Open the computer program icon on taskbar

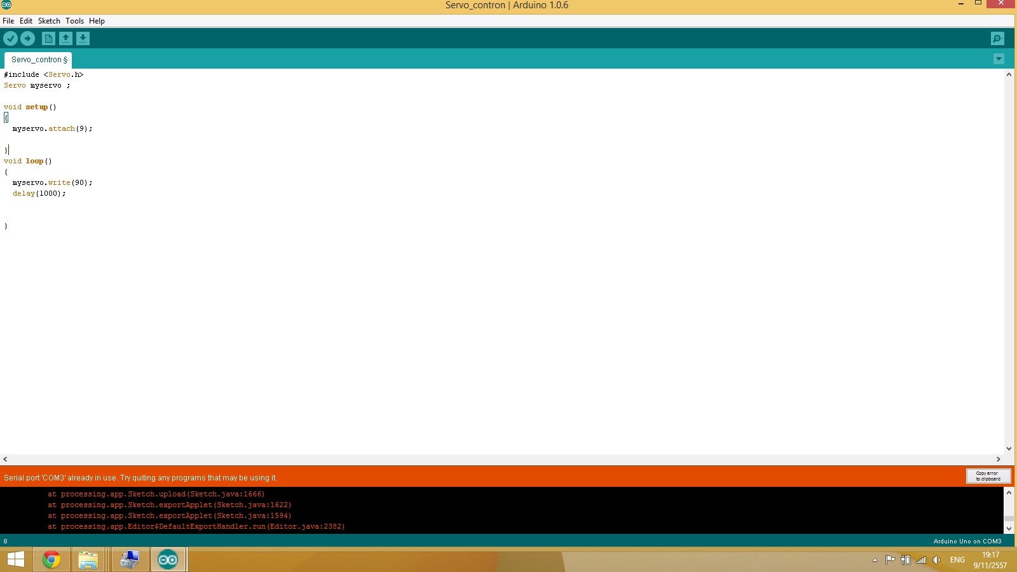click(130, 559)
